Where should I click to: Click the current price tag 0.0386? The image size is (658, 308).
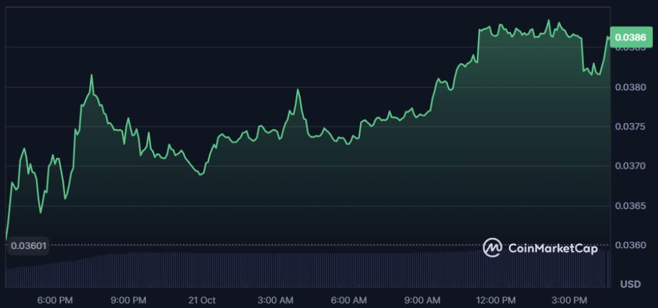point(631,37)
